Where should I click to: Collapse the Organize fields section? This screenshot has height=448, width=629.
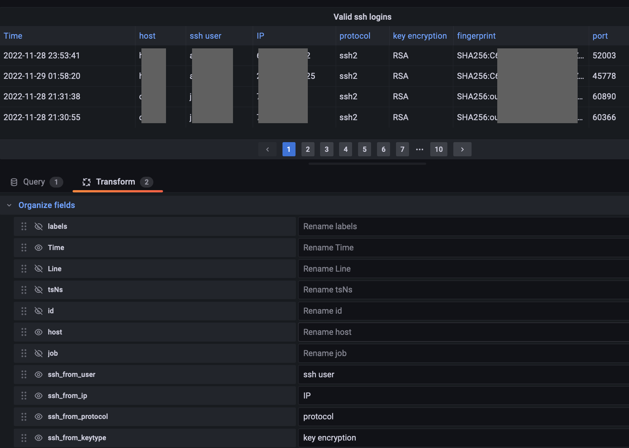[9, 205]
